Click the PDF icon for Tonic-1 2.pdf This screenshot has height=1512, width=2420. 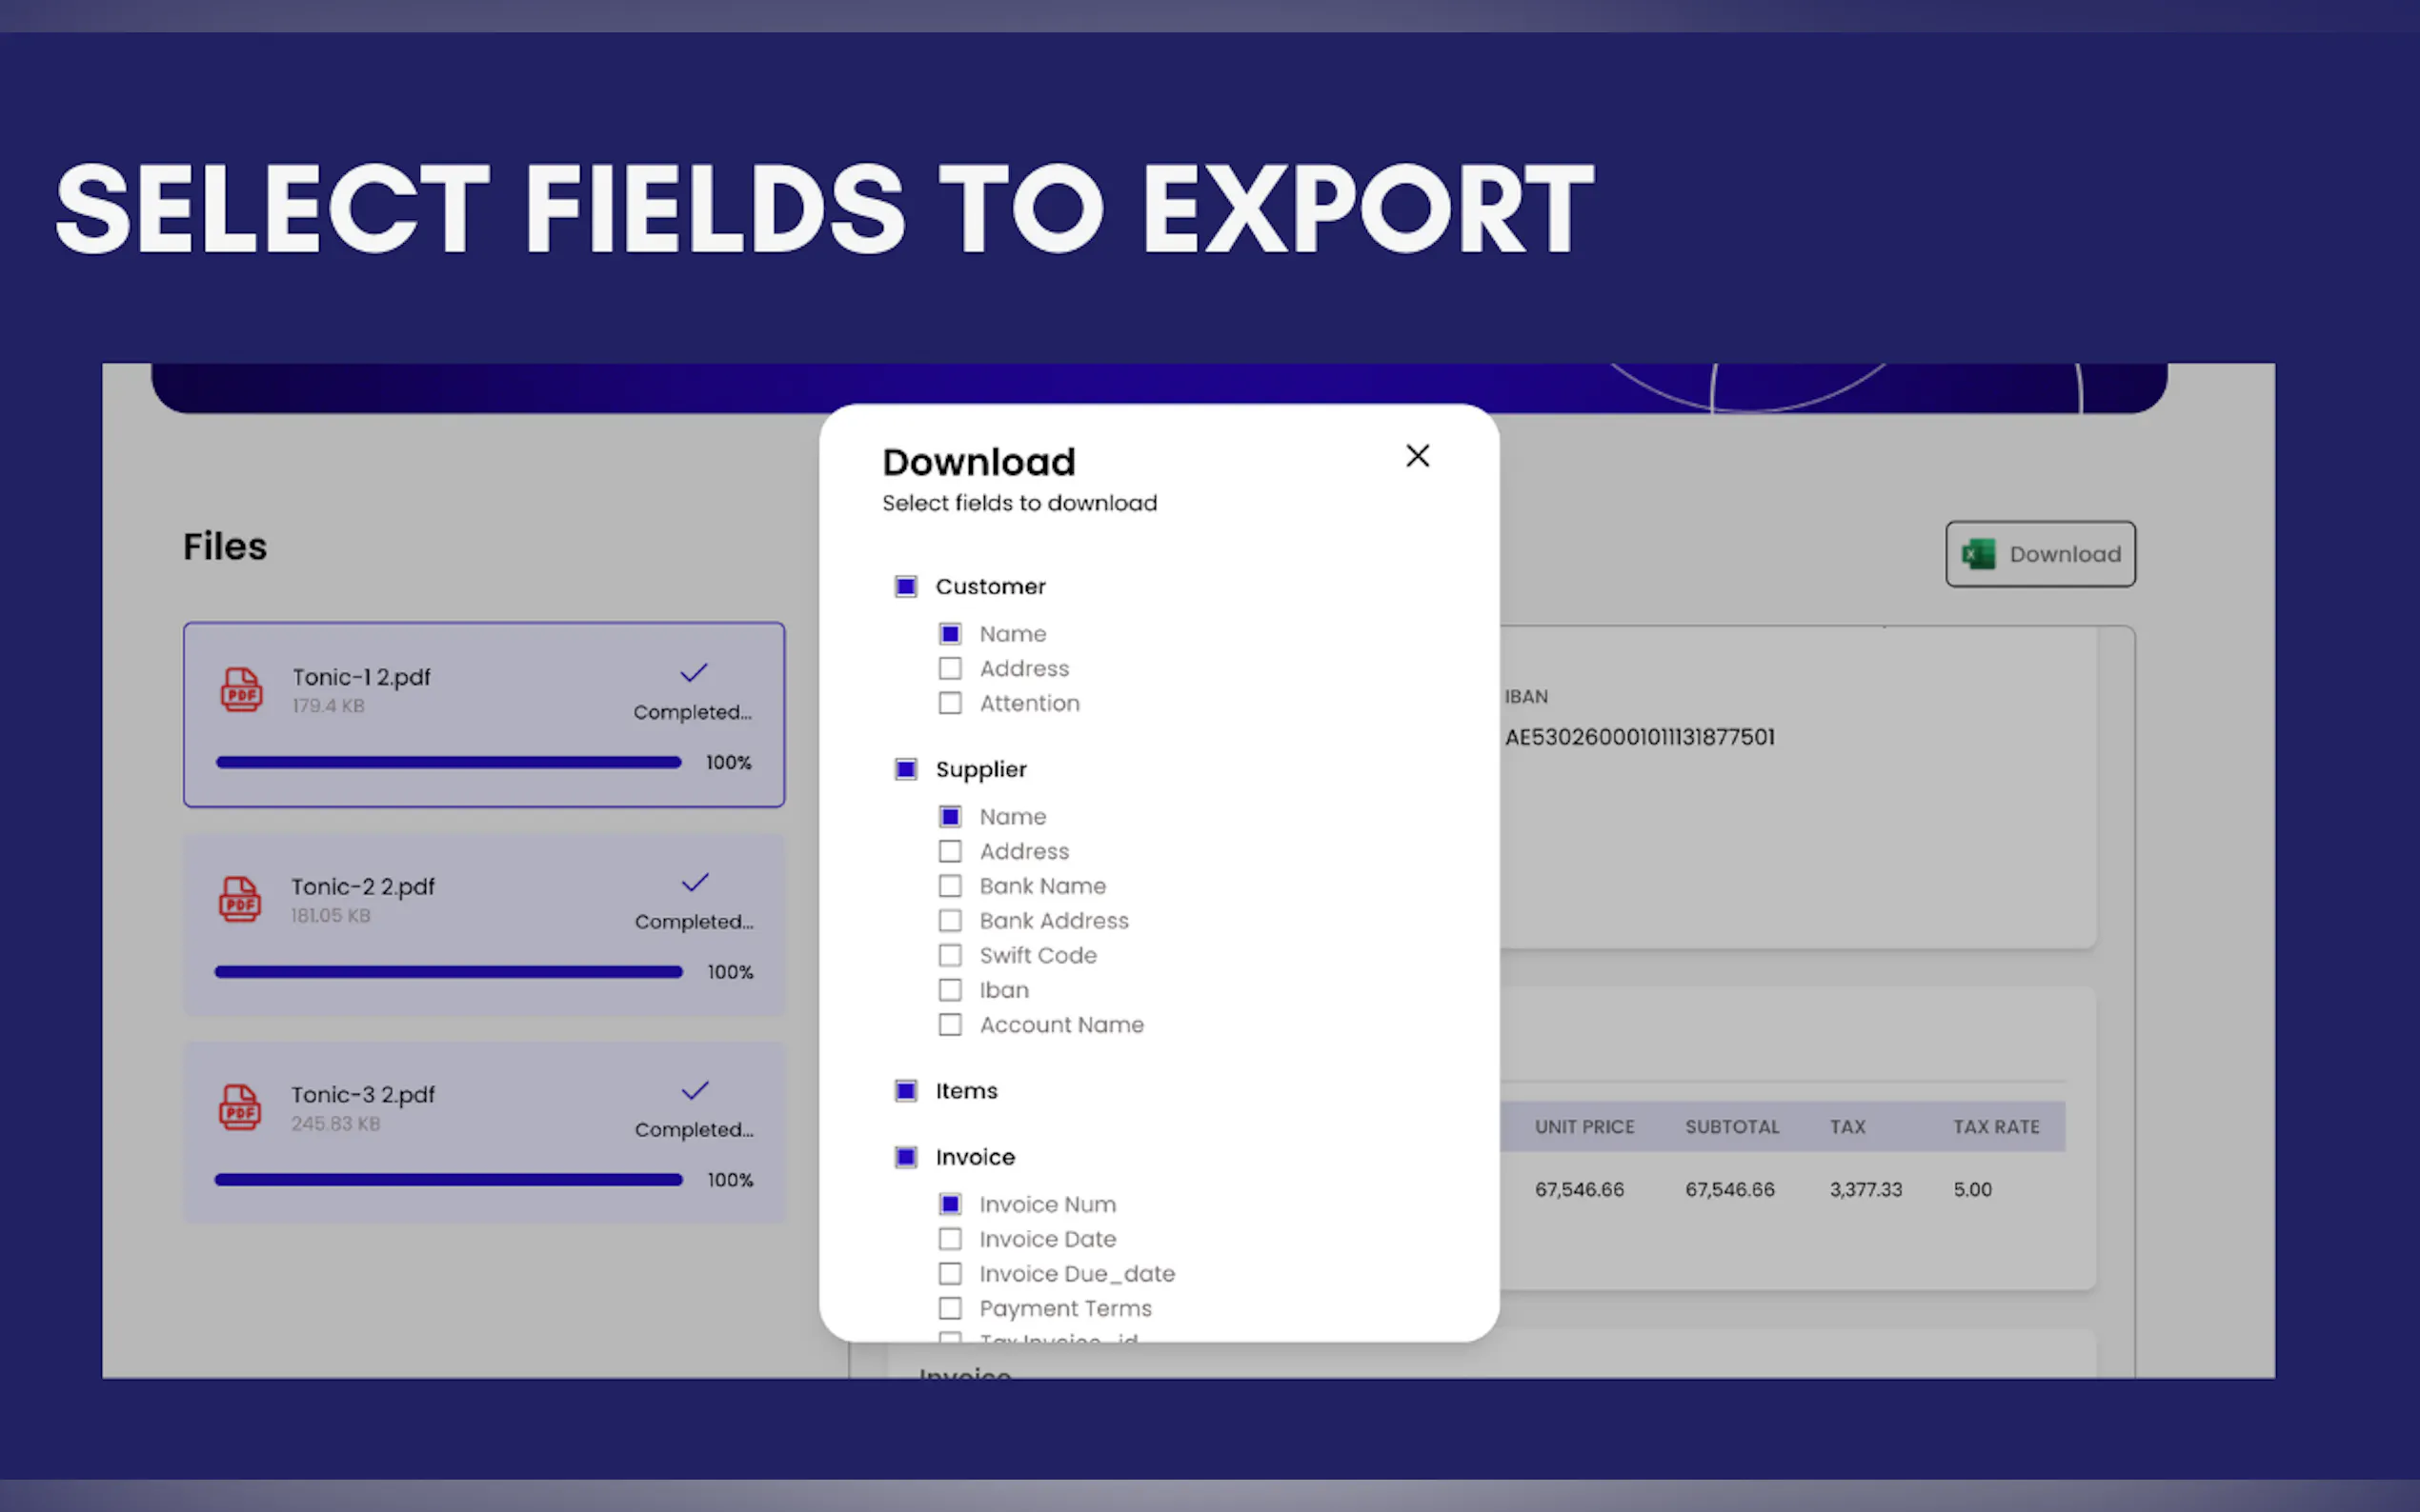pos(241,690)
